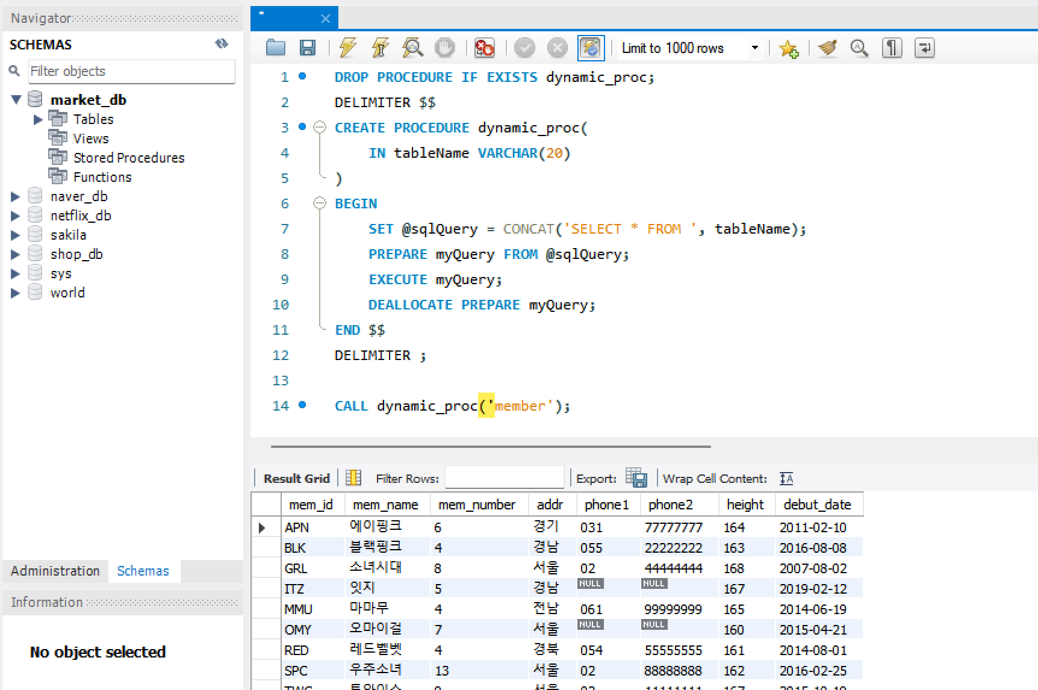Image resolution: width=1038 pixels, height=690 pixels.
Task: Expand the sakila schema
Action: (16, 235)
